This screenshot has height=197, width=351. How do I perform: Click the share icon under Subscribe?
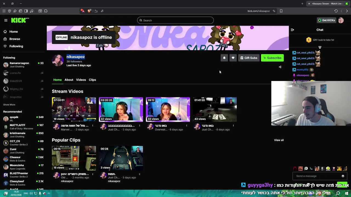click(280, 67)
